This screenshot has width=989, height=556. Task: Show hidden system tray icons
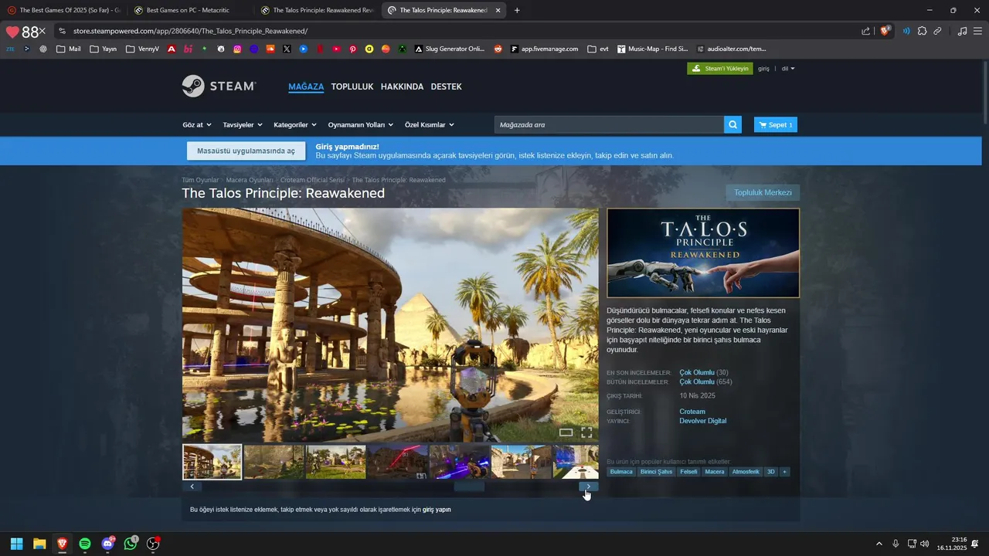(879, 544)
